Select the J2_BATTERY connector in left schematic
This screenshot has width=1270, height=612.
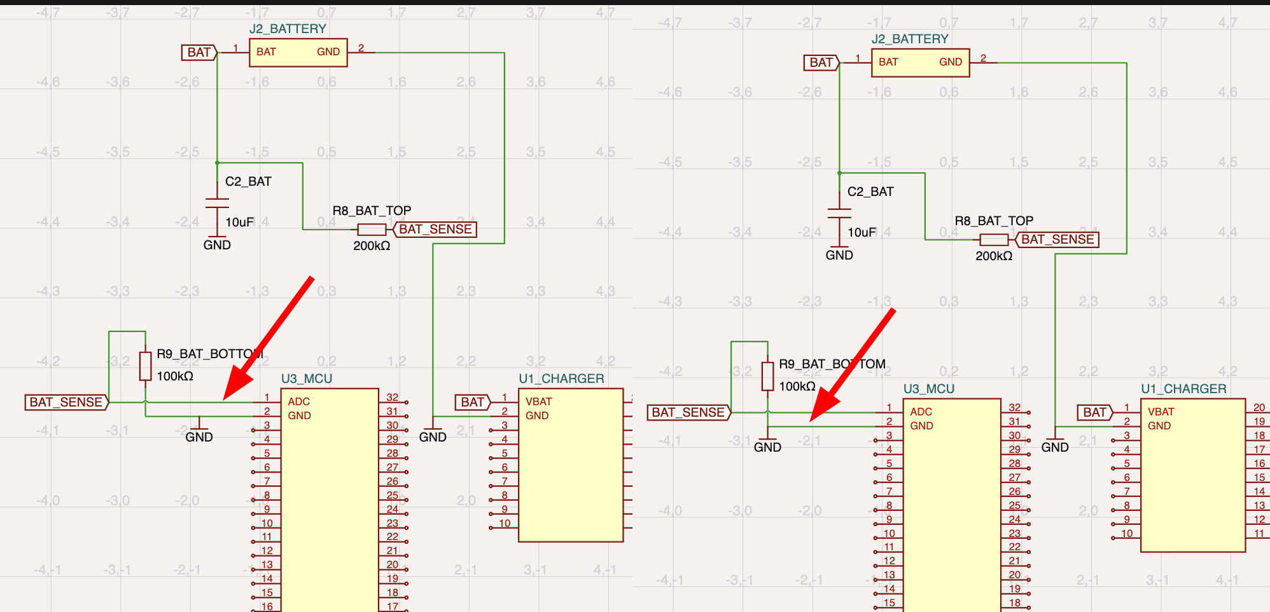click(298, 52)
